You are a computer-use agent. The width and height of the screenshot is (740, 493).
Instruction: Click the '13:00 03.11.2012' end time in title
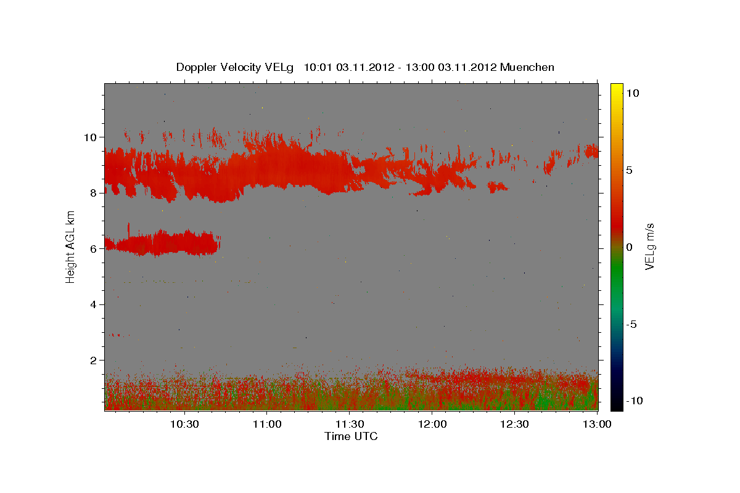coord(450,67)
